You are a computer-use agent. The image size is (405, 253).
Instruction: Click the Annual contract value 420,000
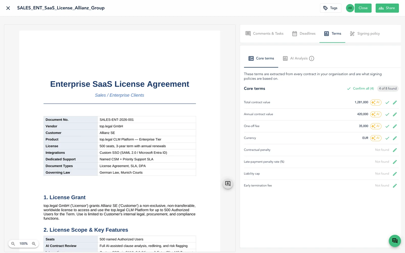pos(363,114)
